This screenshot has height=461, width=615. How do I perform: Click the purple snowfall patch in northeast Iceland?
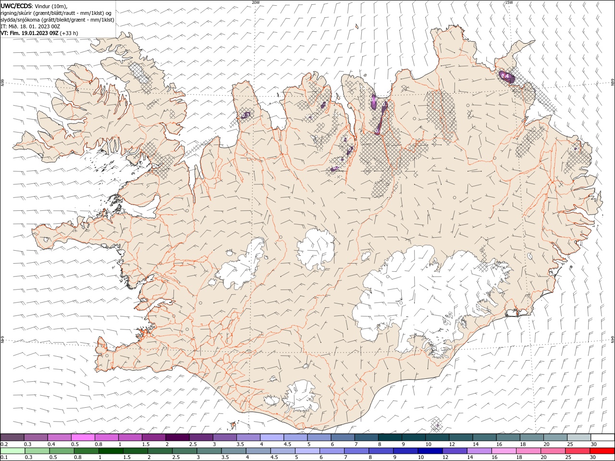507,77
